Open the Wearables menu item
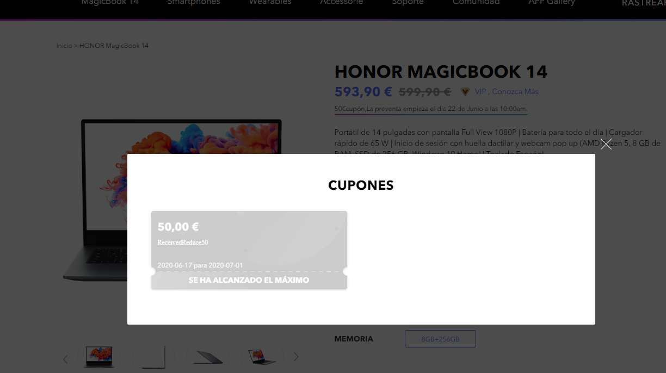The image size is (666, 373). point(270,3)
